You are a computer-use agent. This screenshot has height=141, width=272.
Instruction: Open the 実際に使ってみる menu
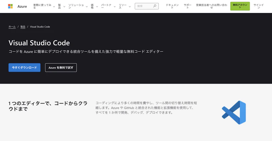pyautogui.click(x=42, y=6)
